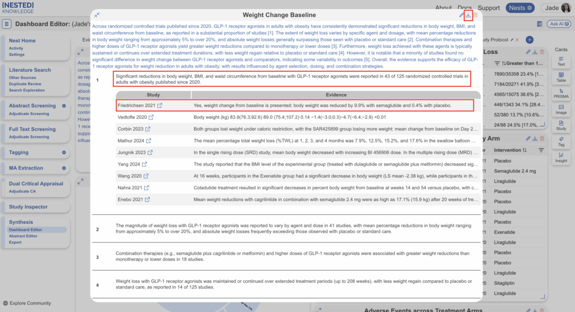This screenshot has width=575, height=312.
Task: Toggle the left sidebar hamburger menu
Action: [x=7, y=24]
